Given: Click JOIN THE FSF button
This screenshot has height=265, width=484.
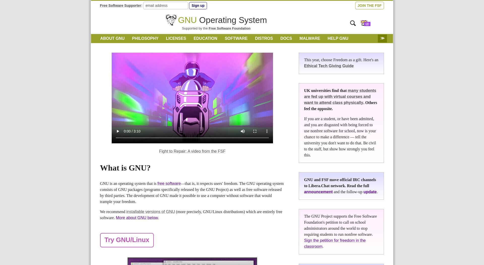Looking at the screenshot, I should tap(370, 6).
